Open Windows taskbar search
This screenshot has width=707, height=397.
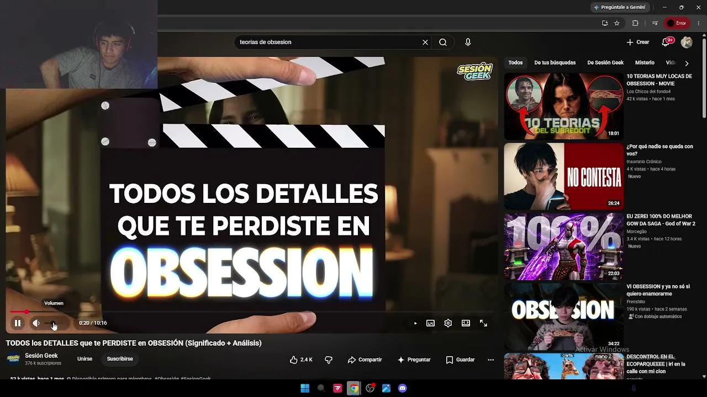tap(321, 388)
